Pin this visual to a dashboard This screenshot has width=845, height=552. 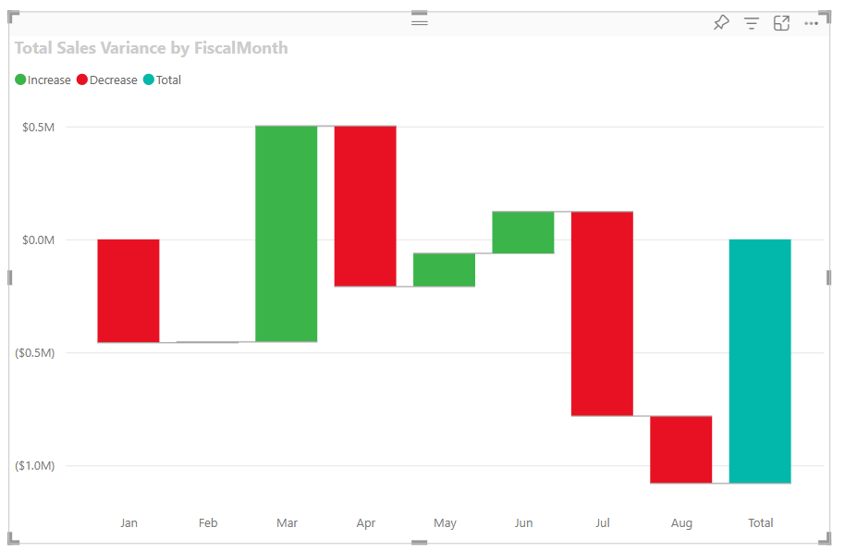721,23
